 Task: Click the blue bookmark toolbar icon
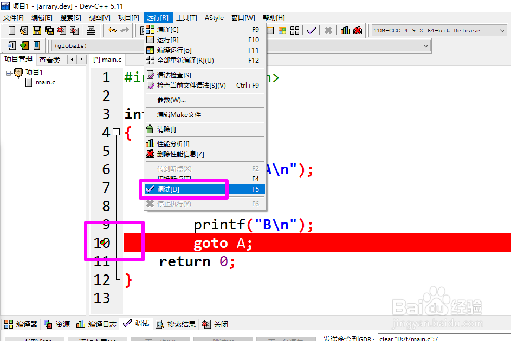tap(37, 45)
